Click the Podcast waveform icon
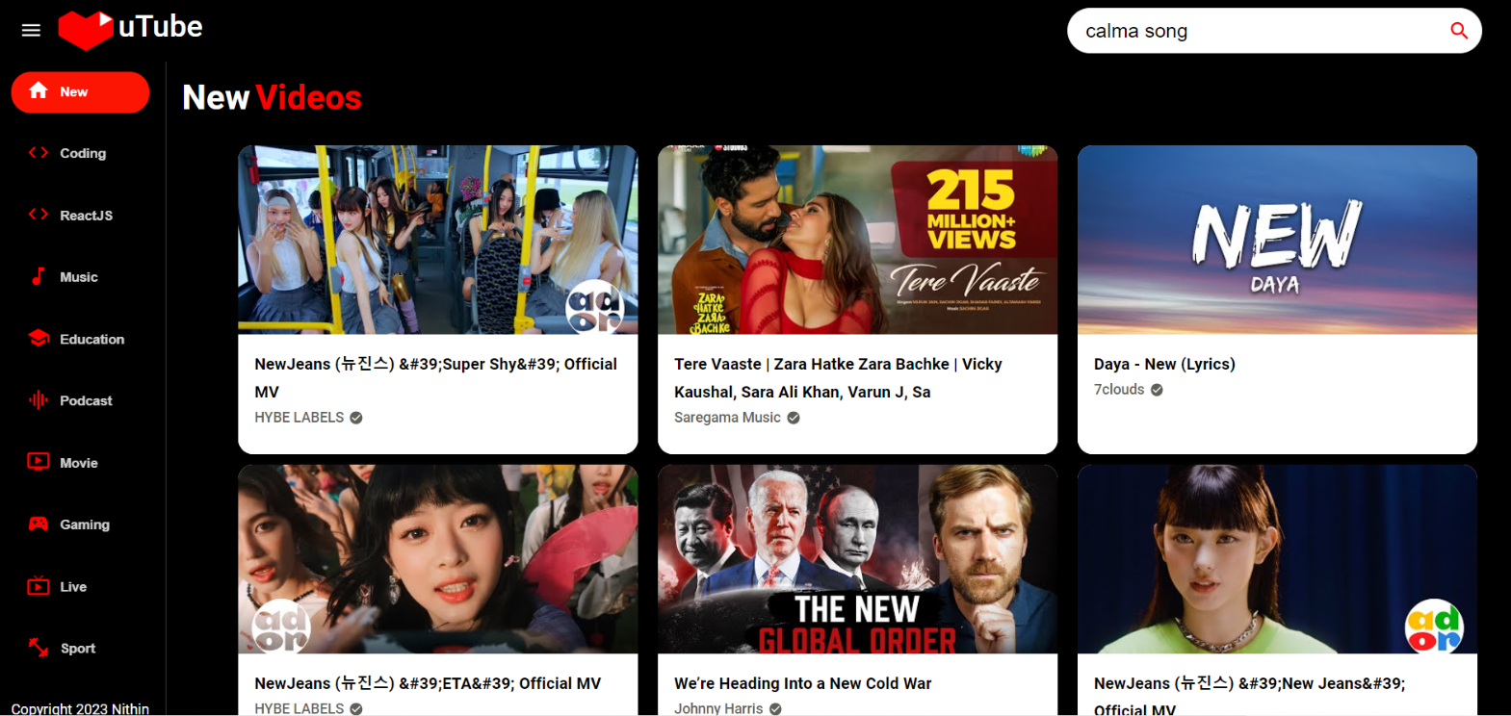The width and height of the screenshot is (1511, 716). tap(39, 399)
